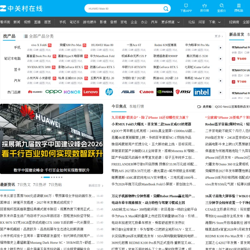Switch to the 7日热帖 tab
Image resolution: width=250 pixels, height=250 pixels.
55,185
